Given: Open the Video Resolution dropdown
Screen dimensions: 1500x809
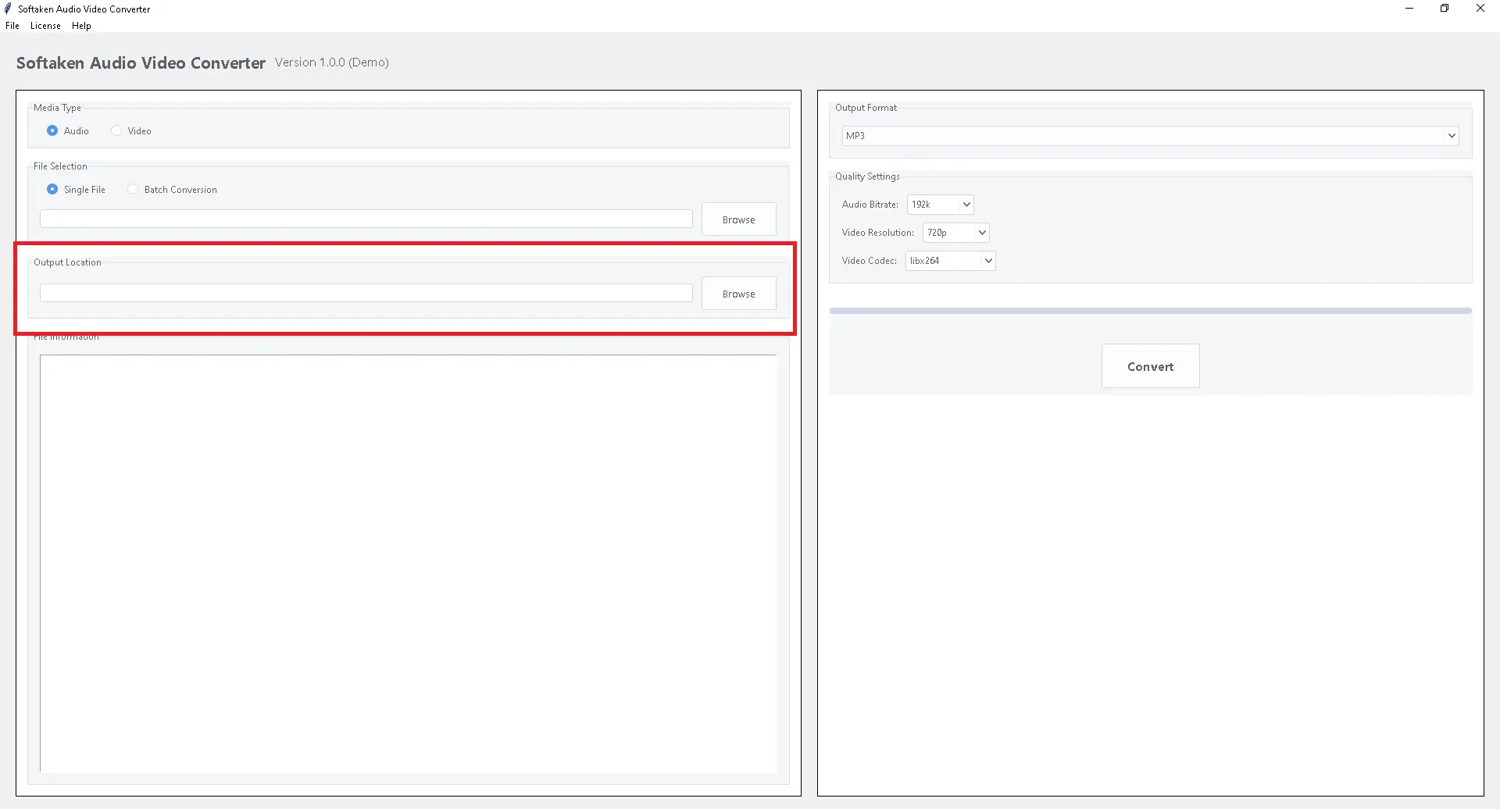Looking at the screenshot, I should tap(955, 233).
